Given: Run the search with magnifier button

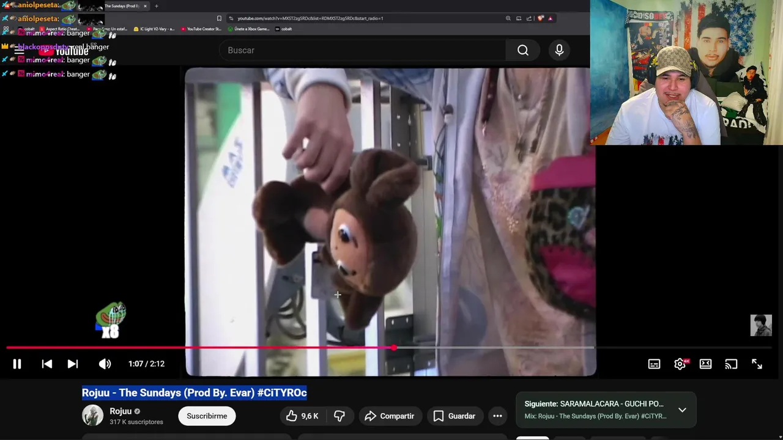Looking at the screenshot, I should click(523, 50).
